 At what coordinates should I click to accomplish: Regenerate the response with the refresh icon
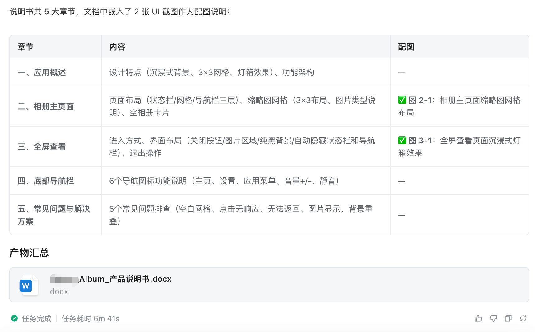(x=523, y=318)
